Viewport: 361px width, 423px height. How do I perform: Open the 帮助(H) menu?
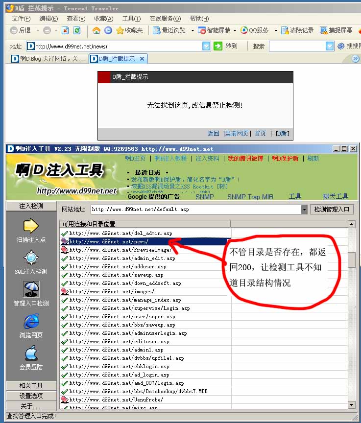(x=199, y=18)
